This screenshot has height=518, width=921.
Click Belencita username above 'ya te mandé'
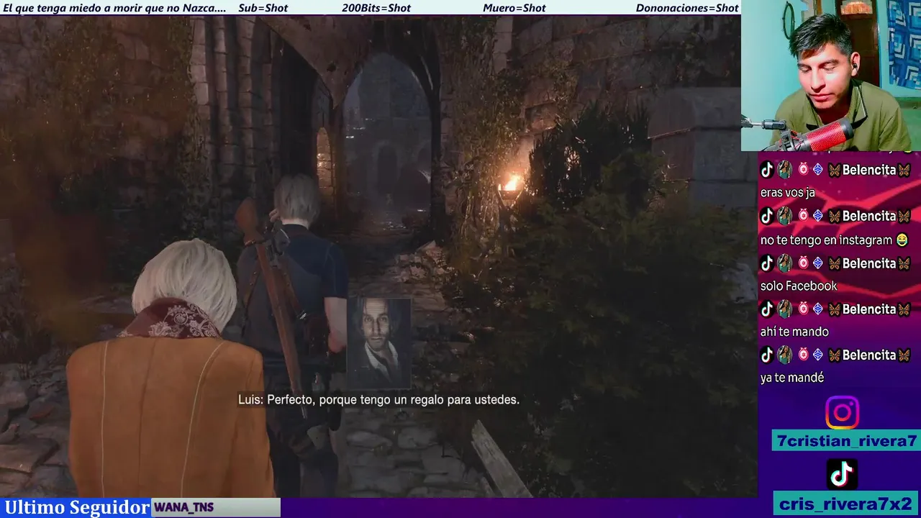click(x=869, y=355)
